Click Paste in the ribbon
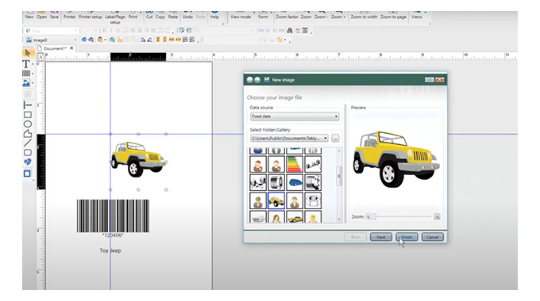The width and height of the screenshot is (540, 301). tap(173, 14)
